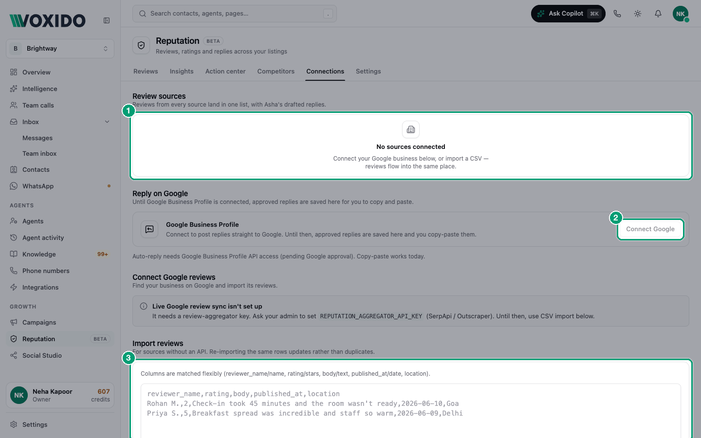Click the WhatsApp icon in sidebar
701x438 pixels.
point(14,186)
